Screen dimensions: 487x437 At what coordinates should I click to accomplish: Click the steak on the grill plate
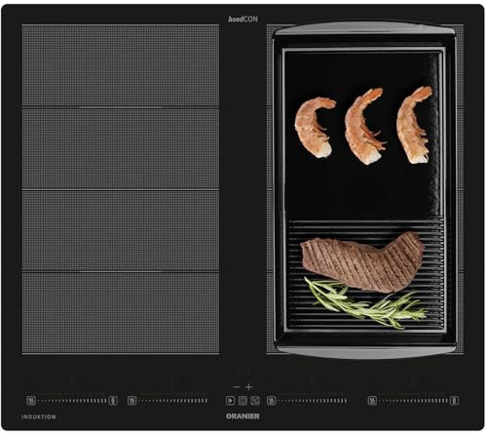[x=362, y=262]
